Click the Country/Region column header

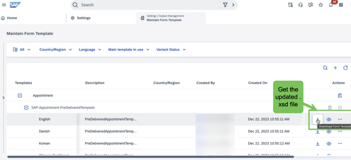167,83
